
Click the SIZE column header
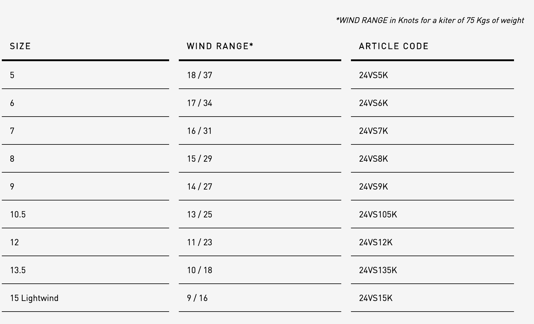(20, 46)
